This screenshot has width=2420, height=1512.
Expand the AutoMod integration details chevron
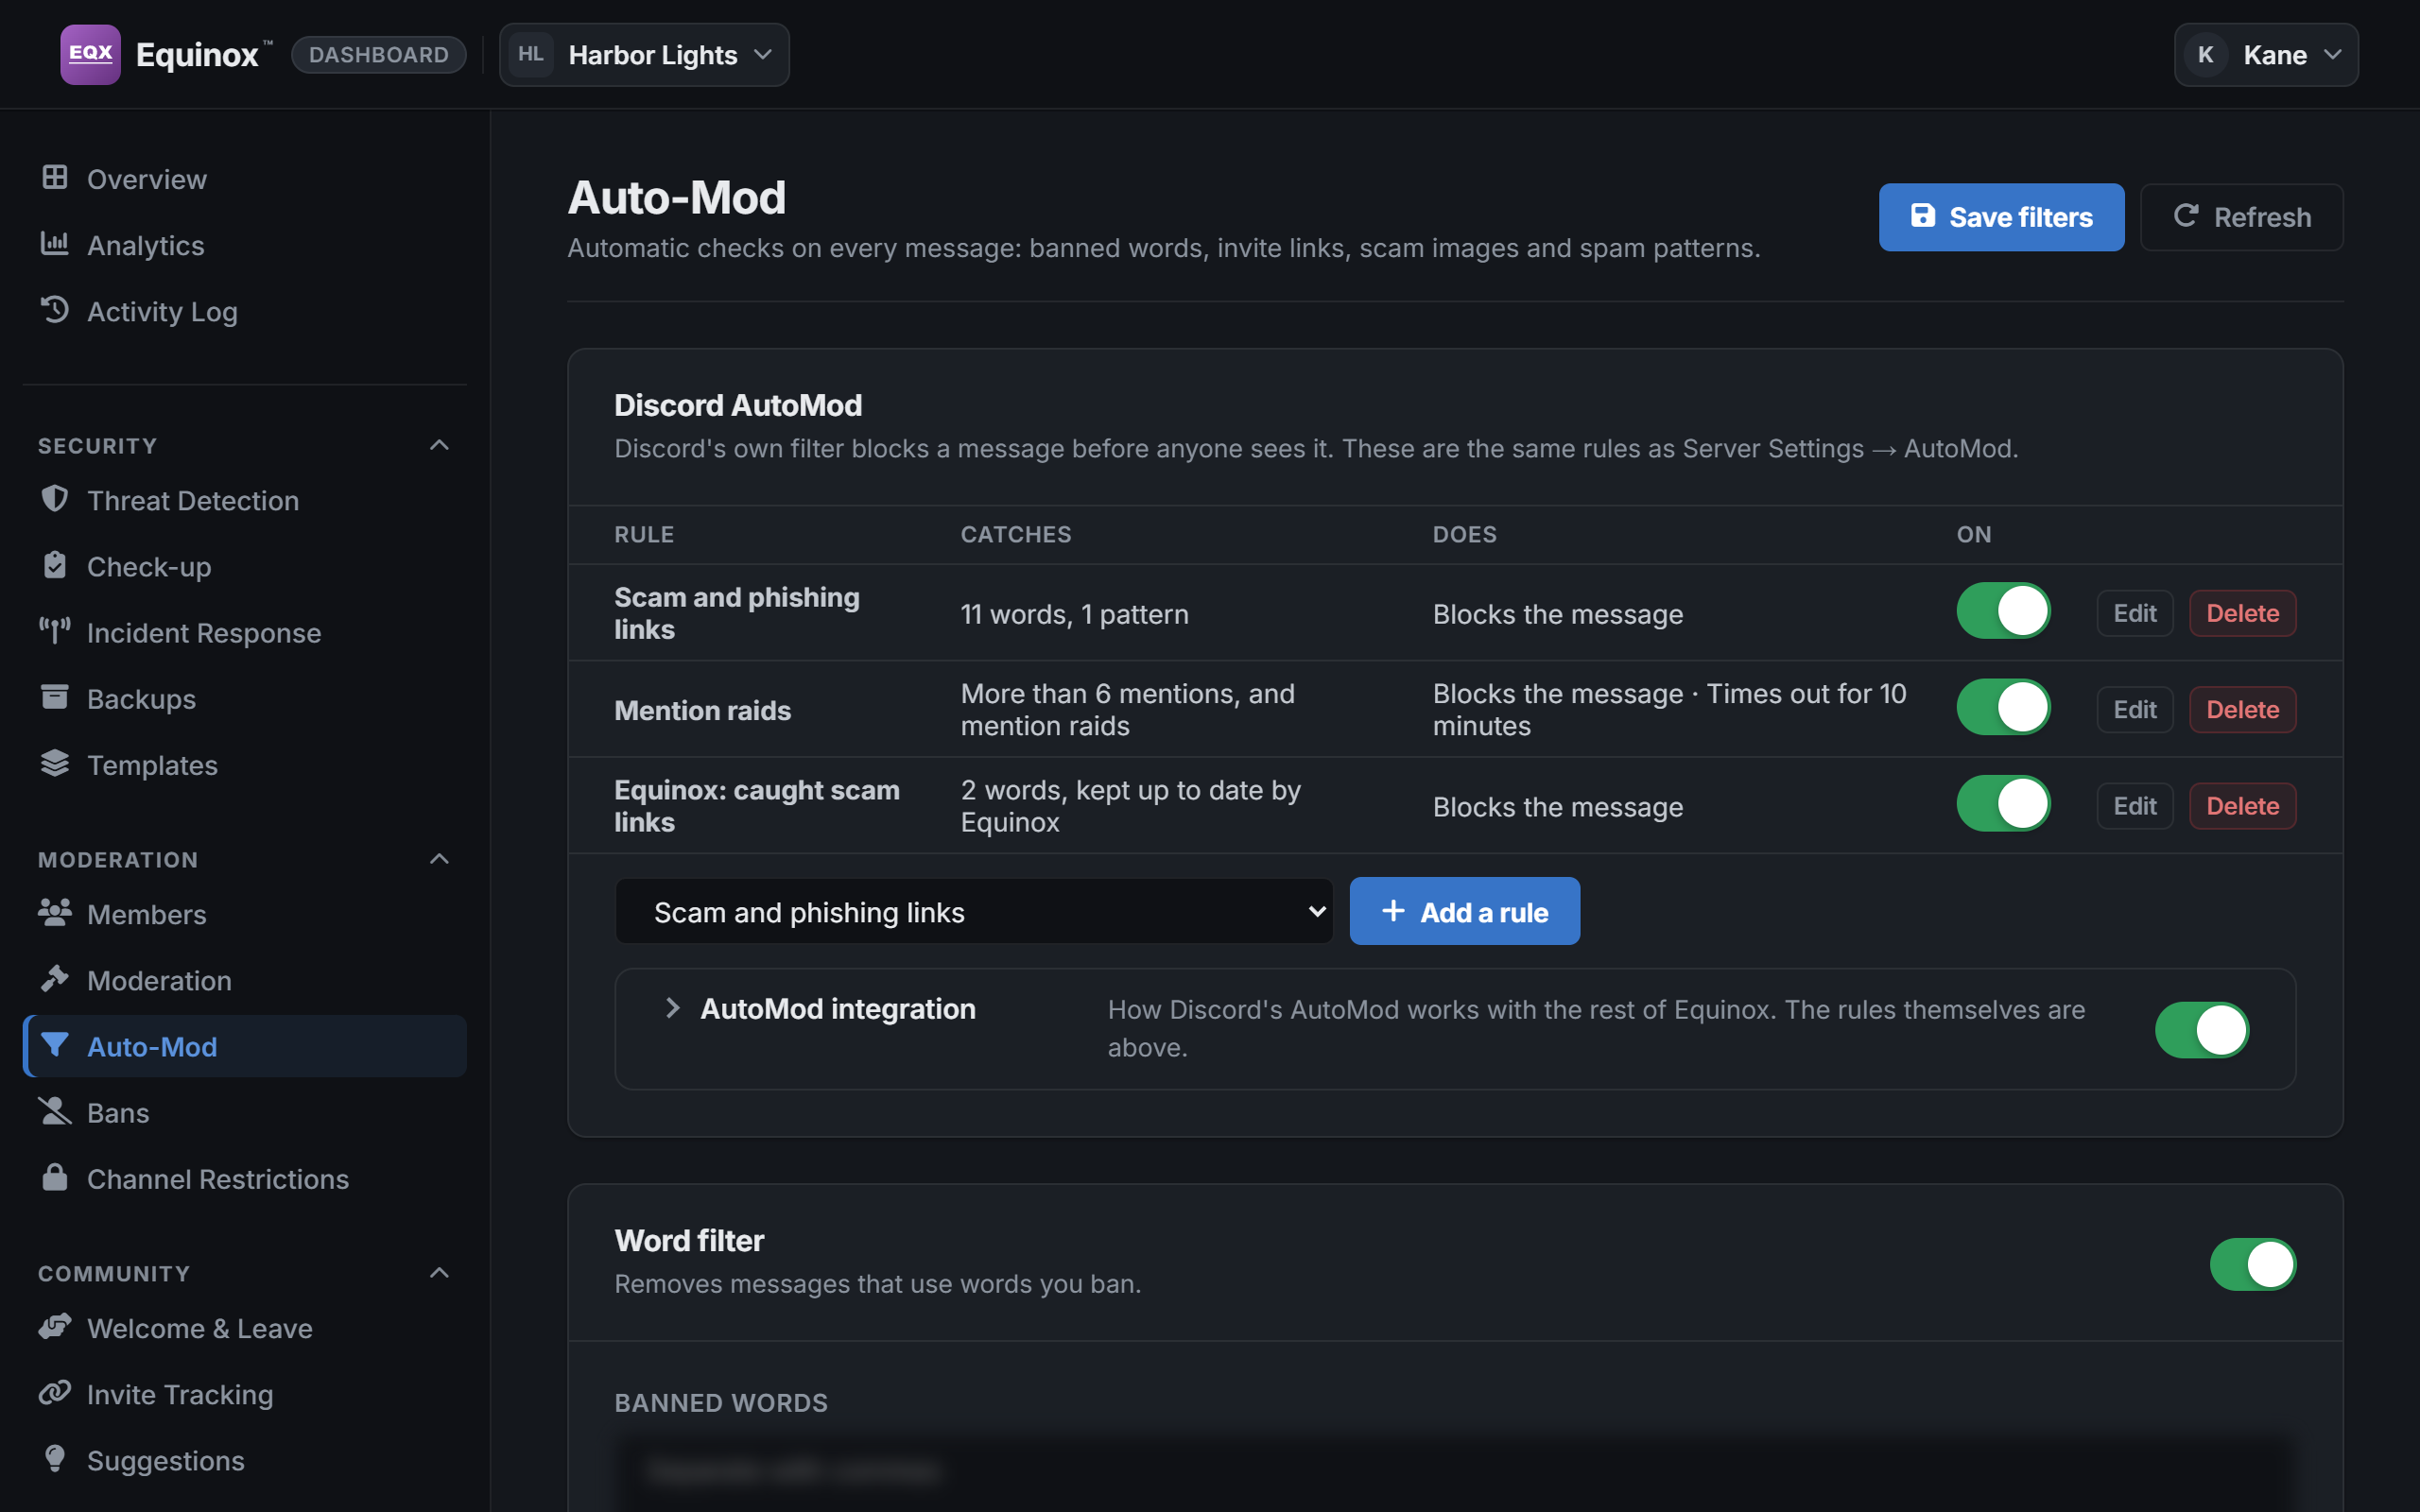(x=673, y=1008)
